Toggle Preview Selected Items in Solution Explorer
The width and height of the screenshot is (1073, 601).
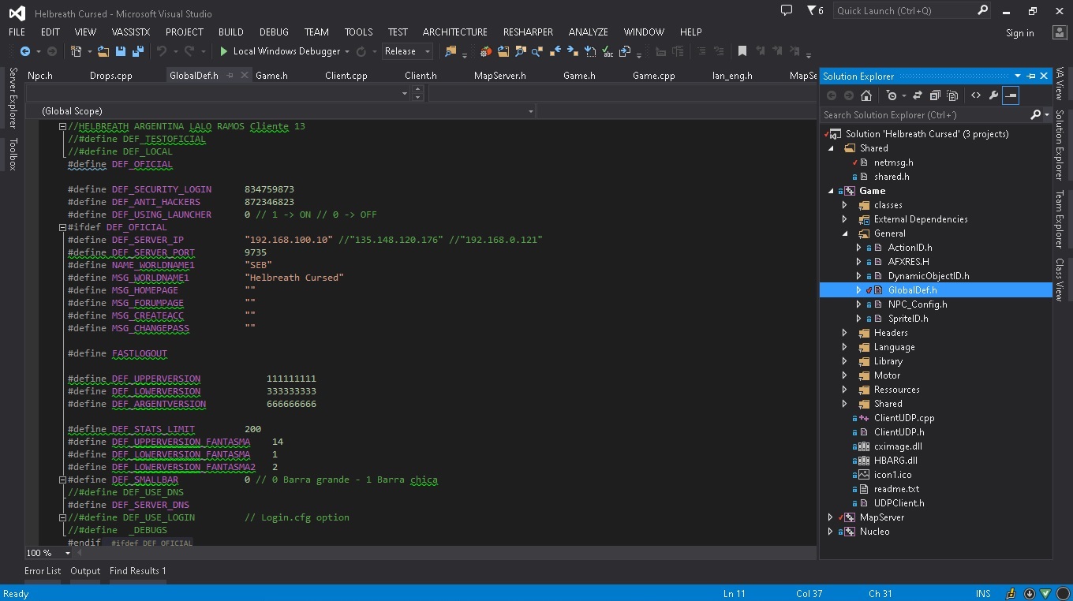click(1011, 95)
